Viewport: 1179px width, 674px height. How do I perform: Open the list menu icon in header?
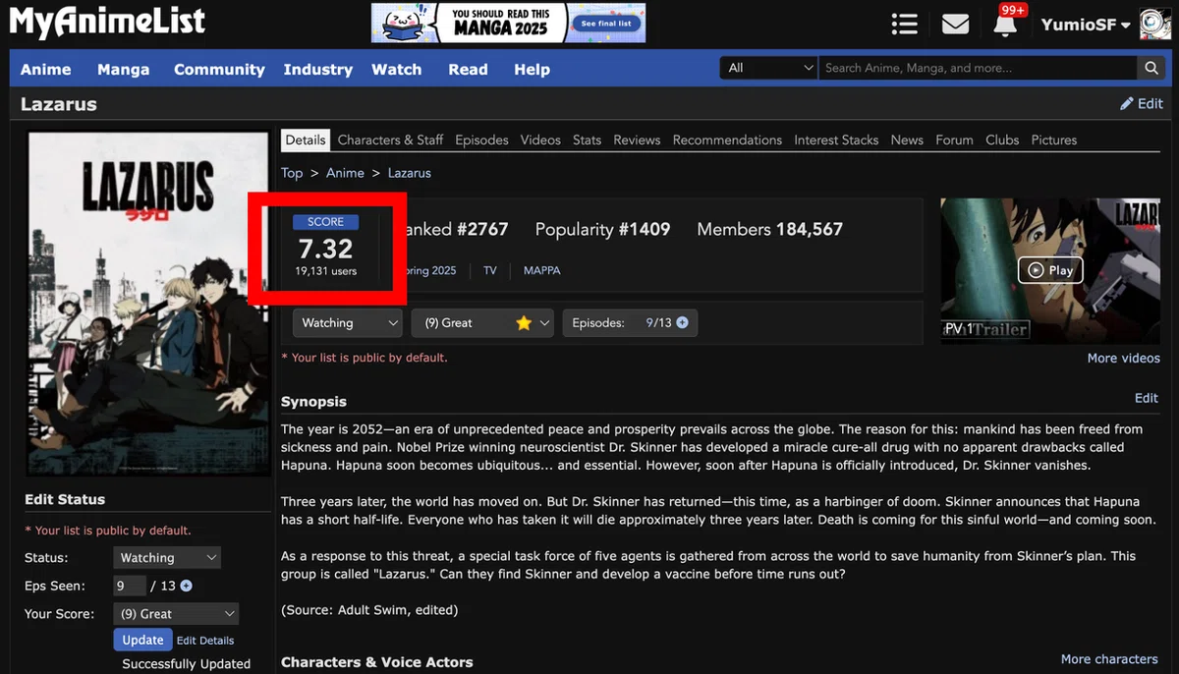904,24
